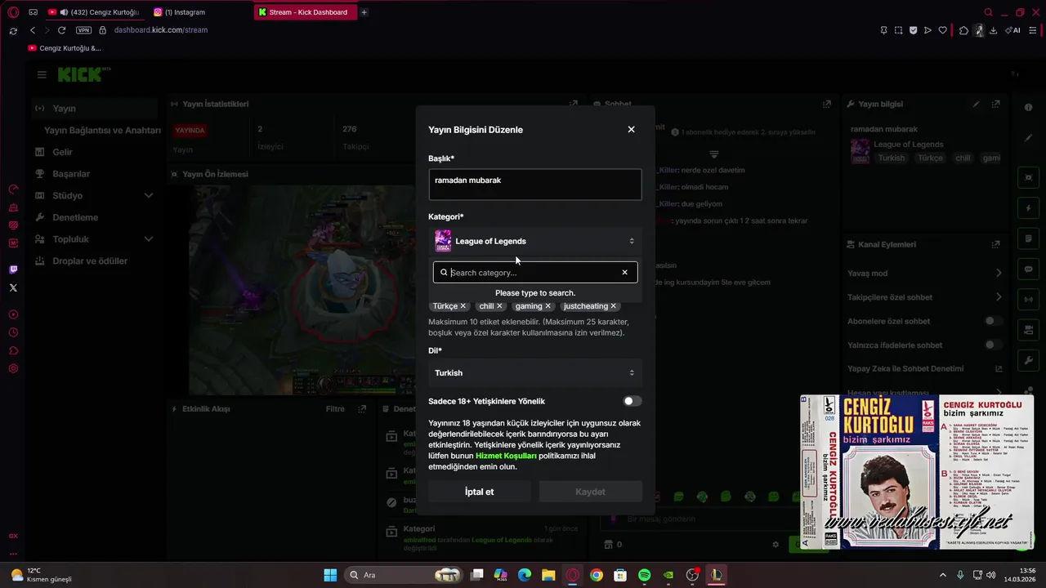Image resolution: width=1046 pixels, height=588 pixels.
Task: Open X in Opera sidebar
Action: (13, 287)
